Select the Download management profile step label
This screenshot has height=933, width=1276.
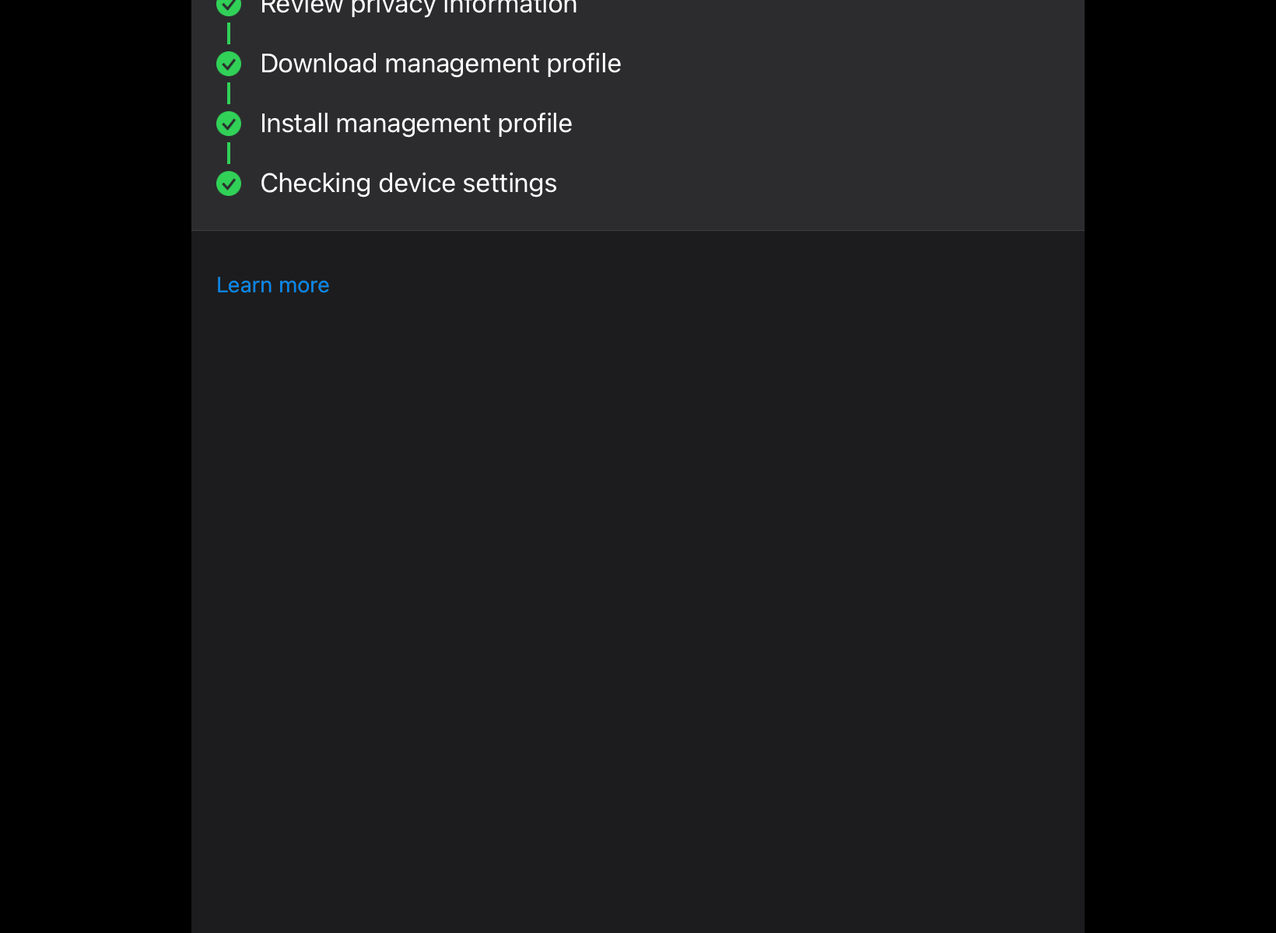pyautogui.click(x=440, y=64)
